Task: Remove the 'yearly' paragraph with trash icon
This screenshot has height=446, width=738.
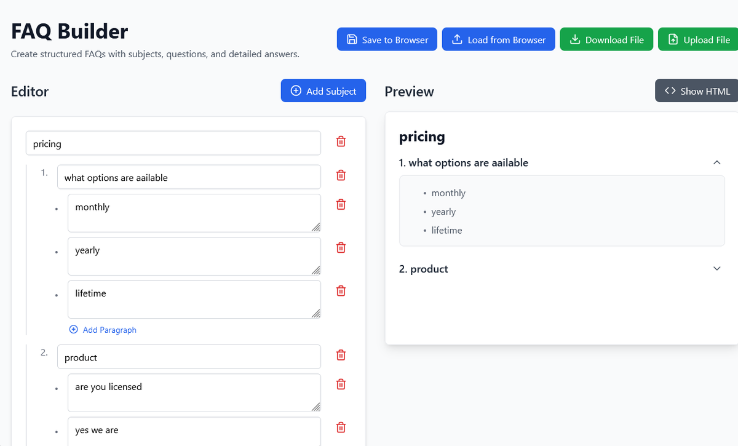Action: (x=341, y=247)
